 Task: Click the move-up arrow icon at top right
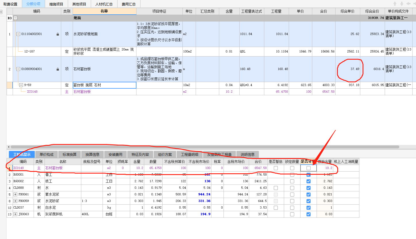[395, 4]
